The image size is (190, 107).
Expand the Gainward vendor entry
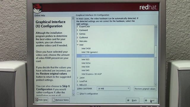[77, 30]
